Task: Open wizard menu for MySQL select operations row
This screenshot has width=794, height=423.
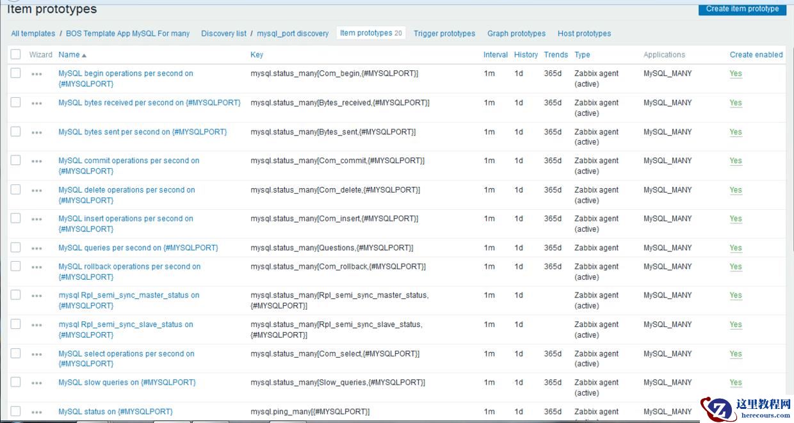Action: pos(36,355)
